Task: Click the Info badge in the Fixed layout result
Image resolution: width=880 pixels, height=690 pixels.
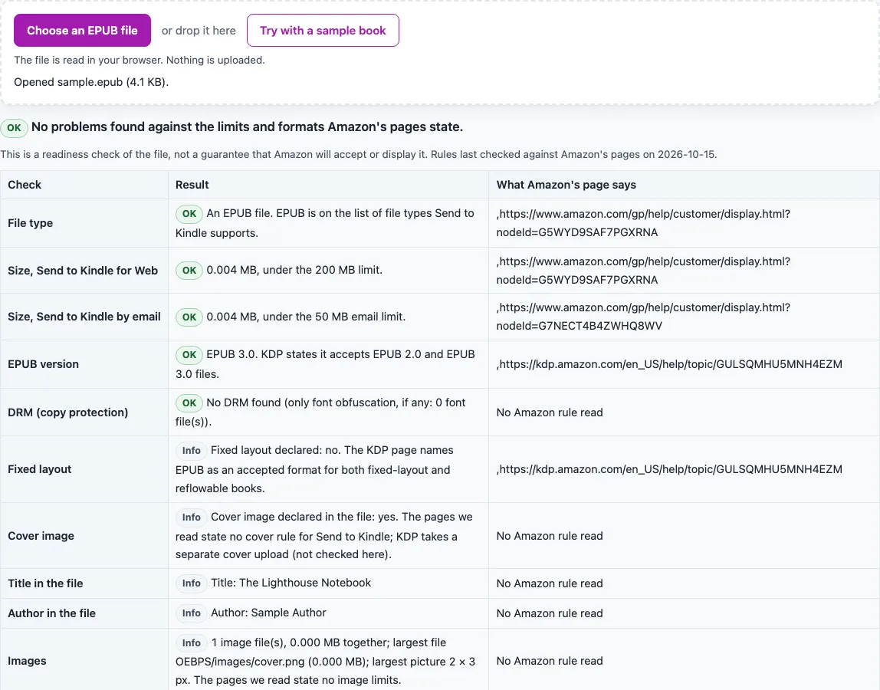Action: [192, 451]
